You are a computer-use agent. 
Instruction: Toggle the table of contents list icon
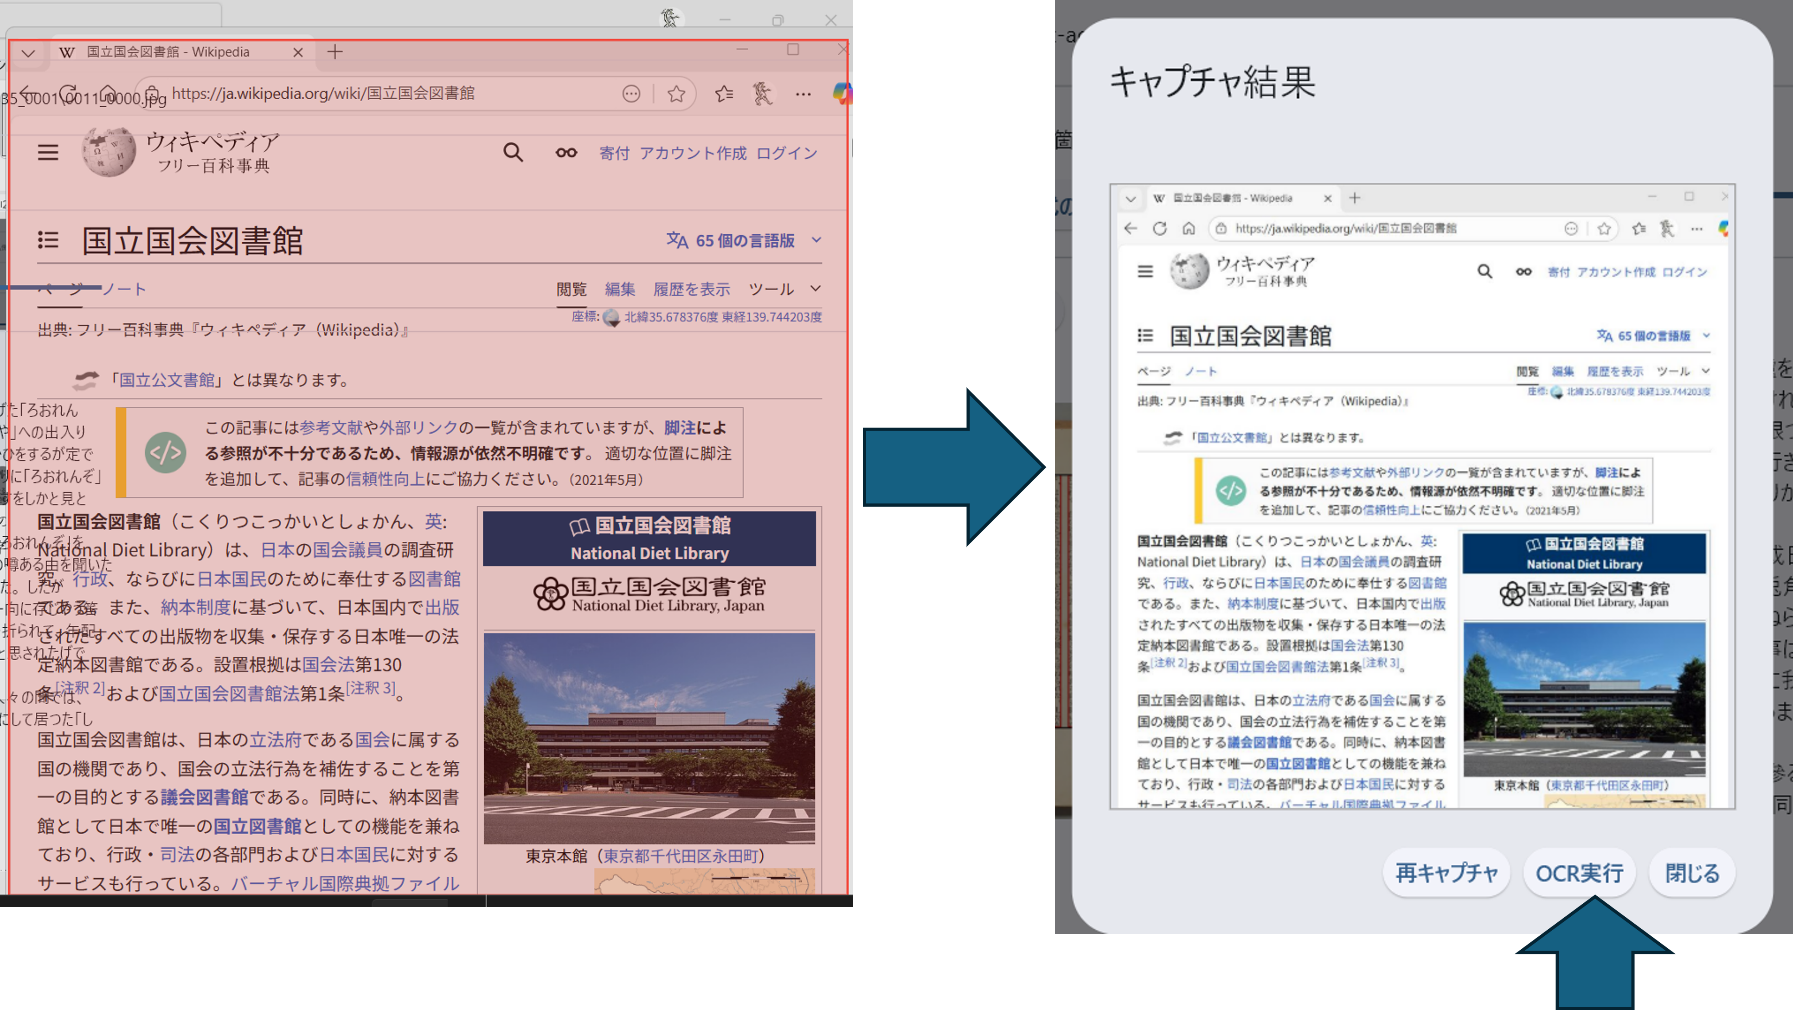pos(48,240)
